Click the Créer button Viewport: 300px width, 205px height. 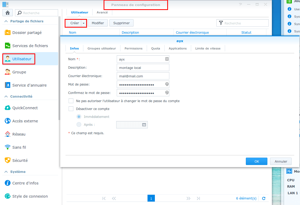coord(74,23)
